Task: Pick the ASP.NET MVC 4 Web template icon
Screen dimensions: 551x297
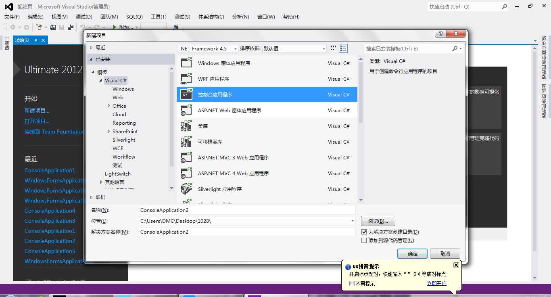Action: (x=186, y=173)
